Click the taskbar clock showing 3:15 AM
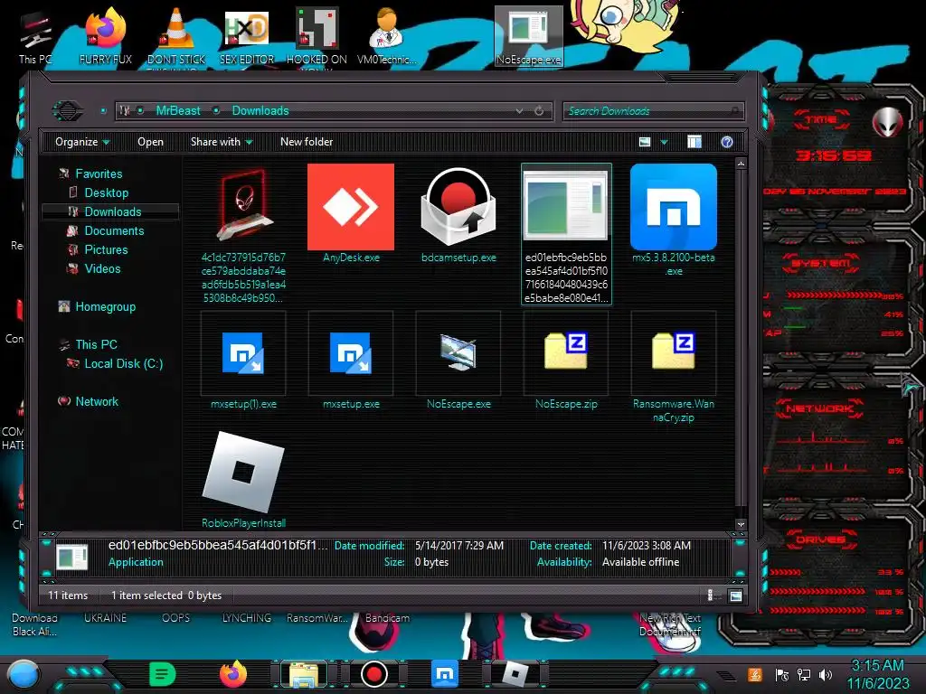 point(877,674)
